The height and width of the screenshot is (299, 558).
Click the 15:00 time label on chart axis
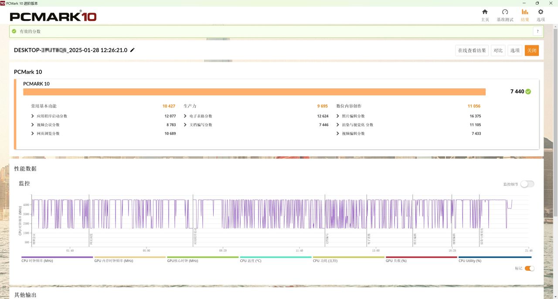coord(376,251)
